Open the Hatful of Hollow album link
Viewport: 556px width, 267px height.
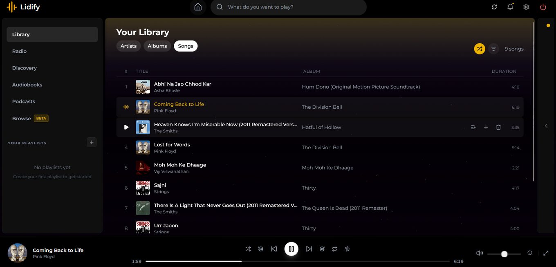coord(321,127)
